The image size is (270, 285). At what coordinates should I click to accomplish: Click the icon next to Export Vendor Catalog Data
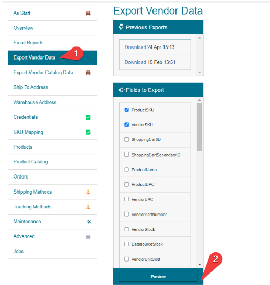pyautogui.click(x=88, y=73)
